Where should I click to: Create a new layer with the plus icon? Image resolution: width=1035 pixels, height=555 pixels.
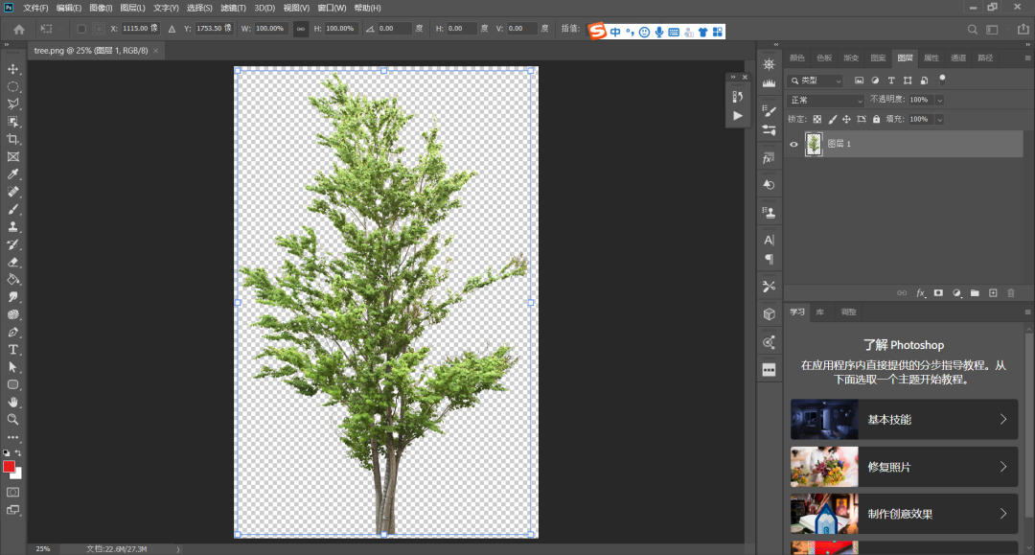pyautogui.click(x=993, y=292)
